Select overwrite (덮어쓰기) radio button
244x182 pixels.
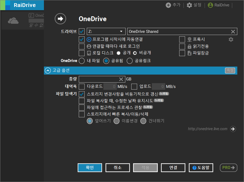coord(90,121)
